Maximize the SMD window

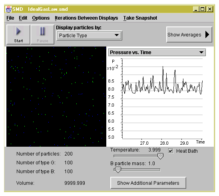pyautogui.click(x=203, y=9)
